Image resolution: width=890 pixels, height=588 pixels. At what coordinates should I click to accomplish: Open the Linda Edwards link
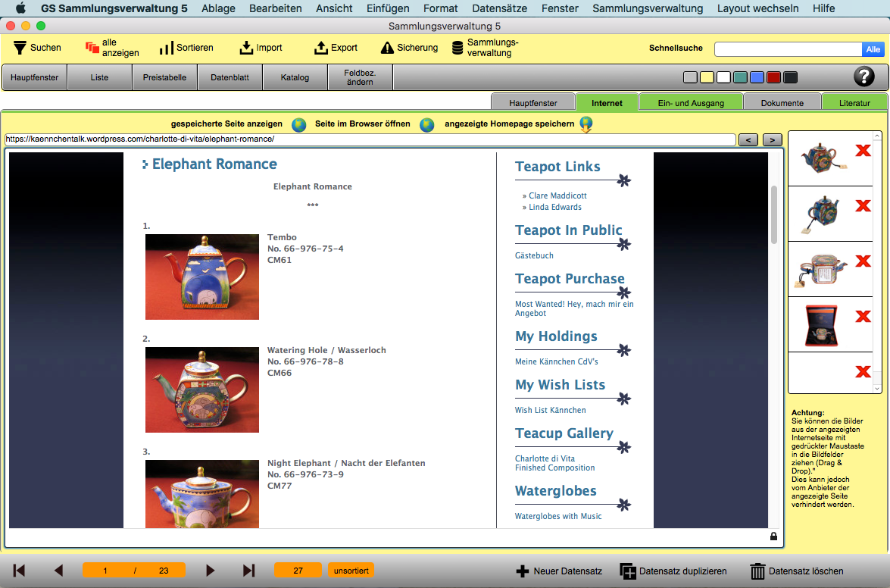(x=554, y=207)
